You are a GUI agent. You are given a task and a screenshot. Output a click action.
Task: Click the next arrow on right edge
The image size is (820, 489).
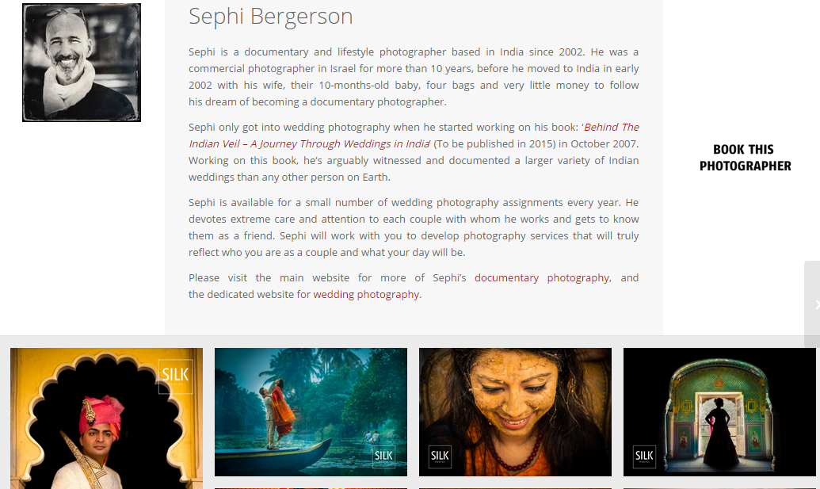tap(813, 304)
